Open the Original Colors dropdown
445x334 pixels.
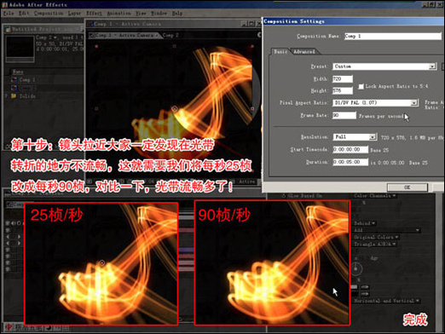376,237
